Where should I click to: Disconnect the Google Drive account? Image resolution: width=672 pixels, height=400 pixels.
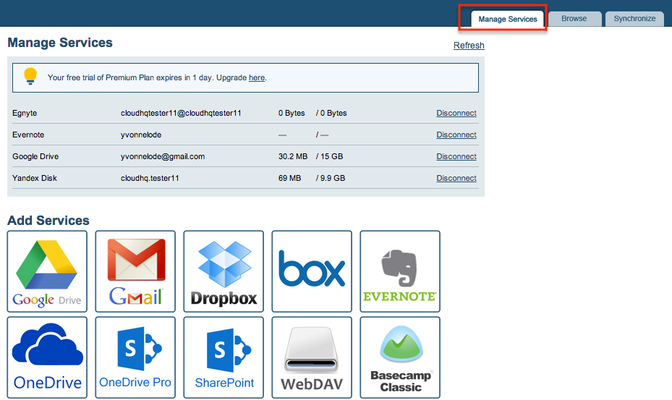click(x=456, y=156)
